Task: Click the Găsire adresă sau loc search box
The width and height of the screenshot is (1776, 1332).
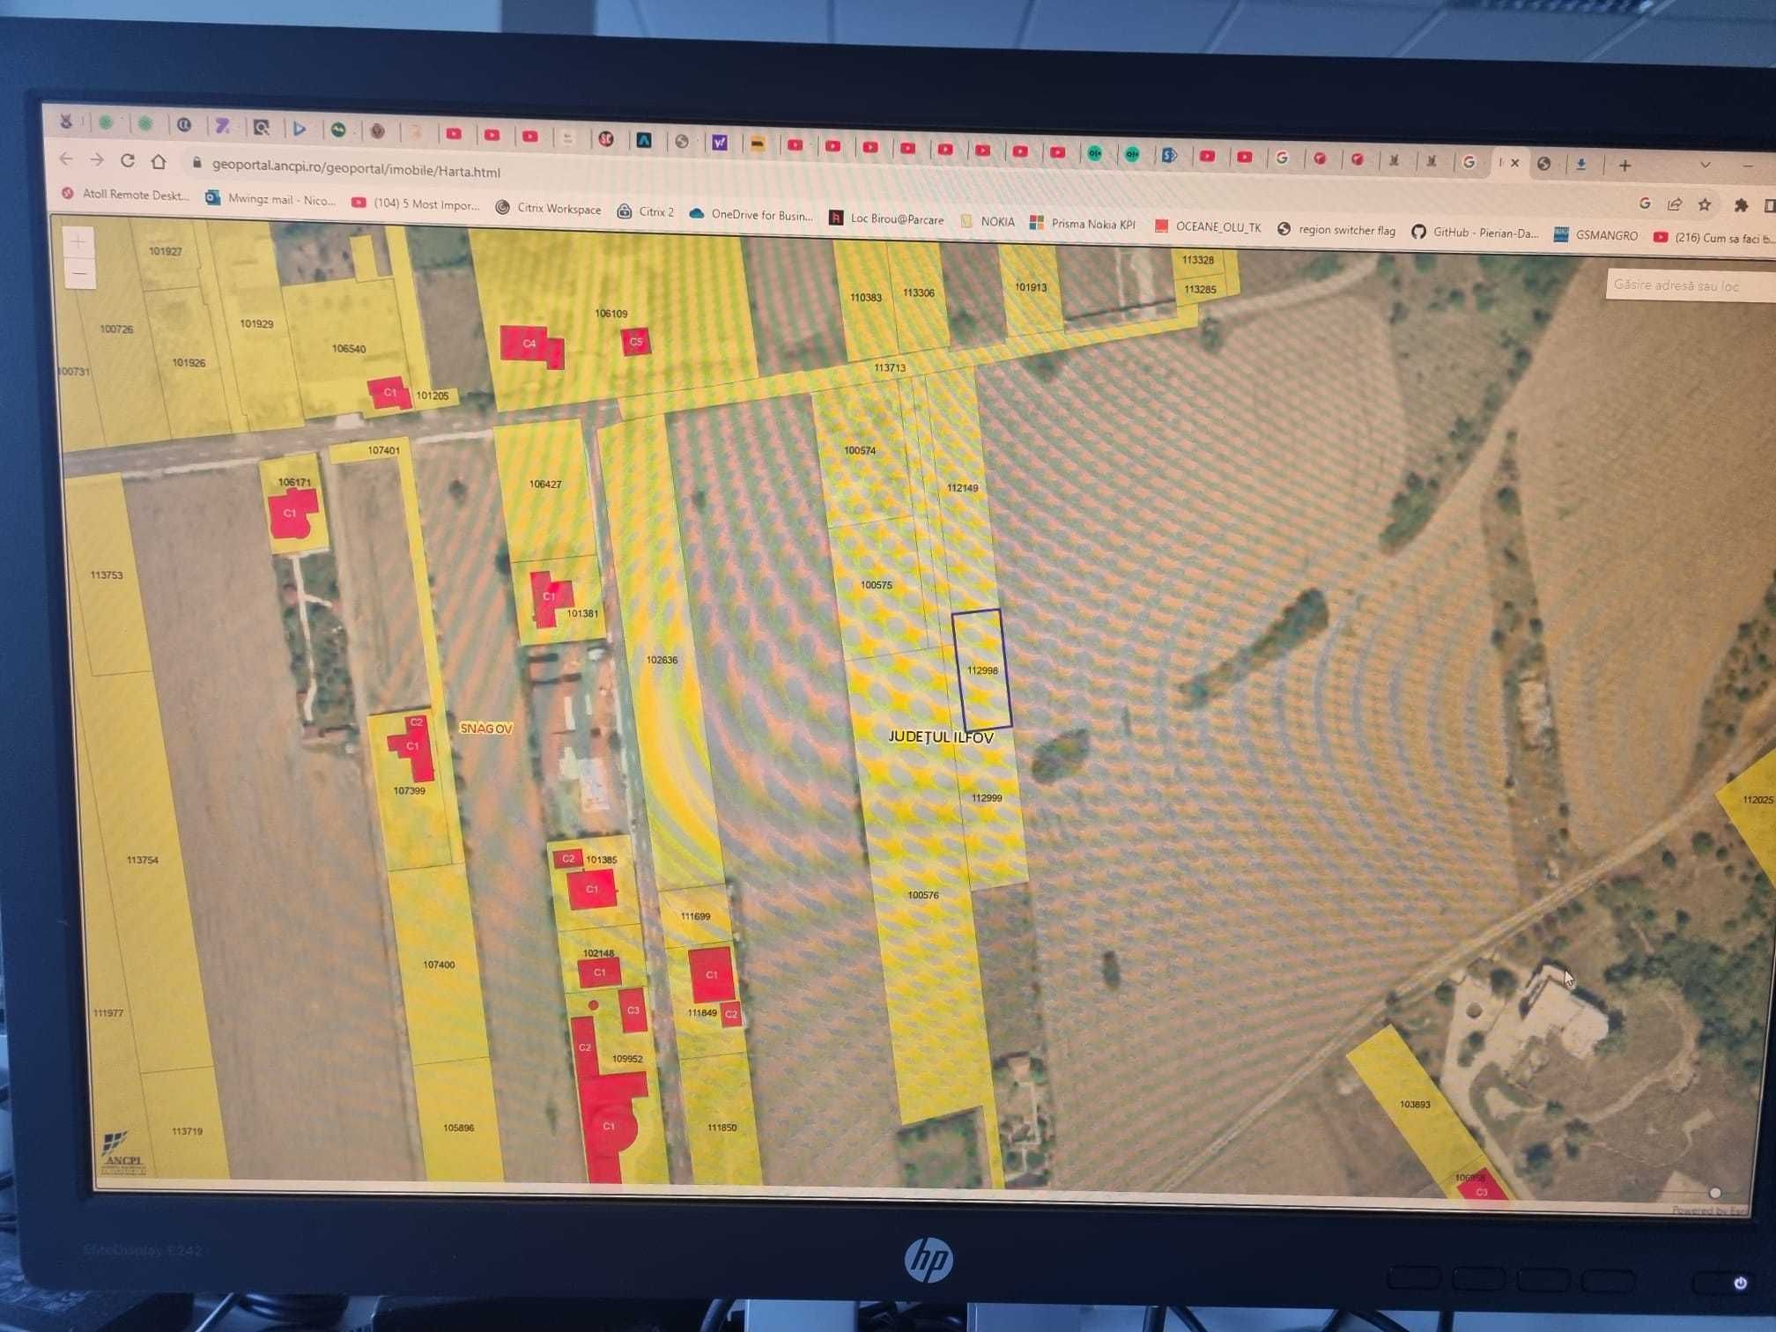Action: pyautogui.click(x=1690, y=286)
